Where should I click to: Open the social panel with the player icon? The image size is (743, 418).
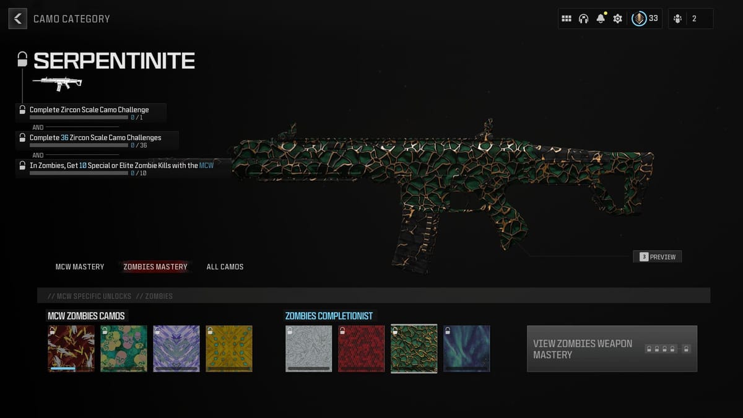coord(679,19)
